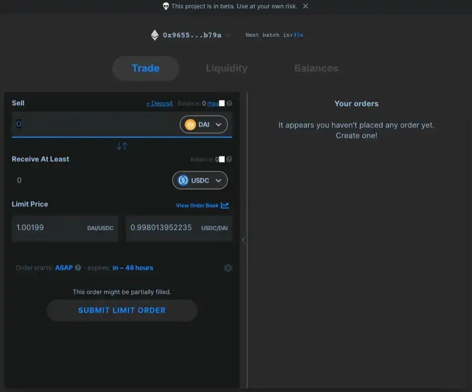The width and height of the screenshot is (472, 392).
Task: Submit the limit order
Action: click(x=122, y=310)
